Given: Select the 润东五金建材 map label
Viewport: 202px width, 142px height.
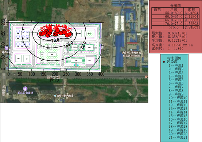Looking at the screenshot, I should click(x=26, y=93).
